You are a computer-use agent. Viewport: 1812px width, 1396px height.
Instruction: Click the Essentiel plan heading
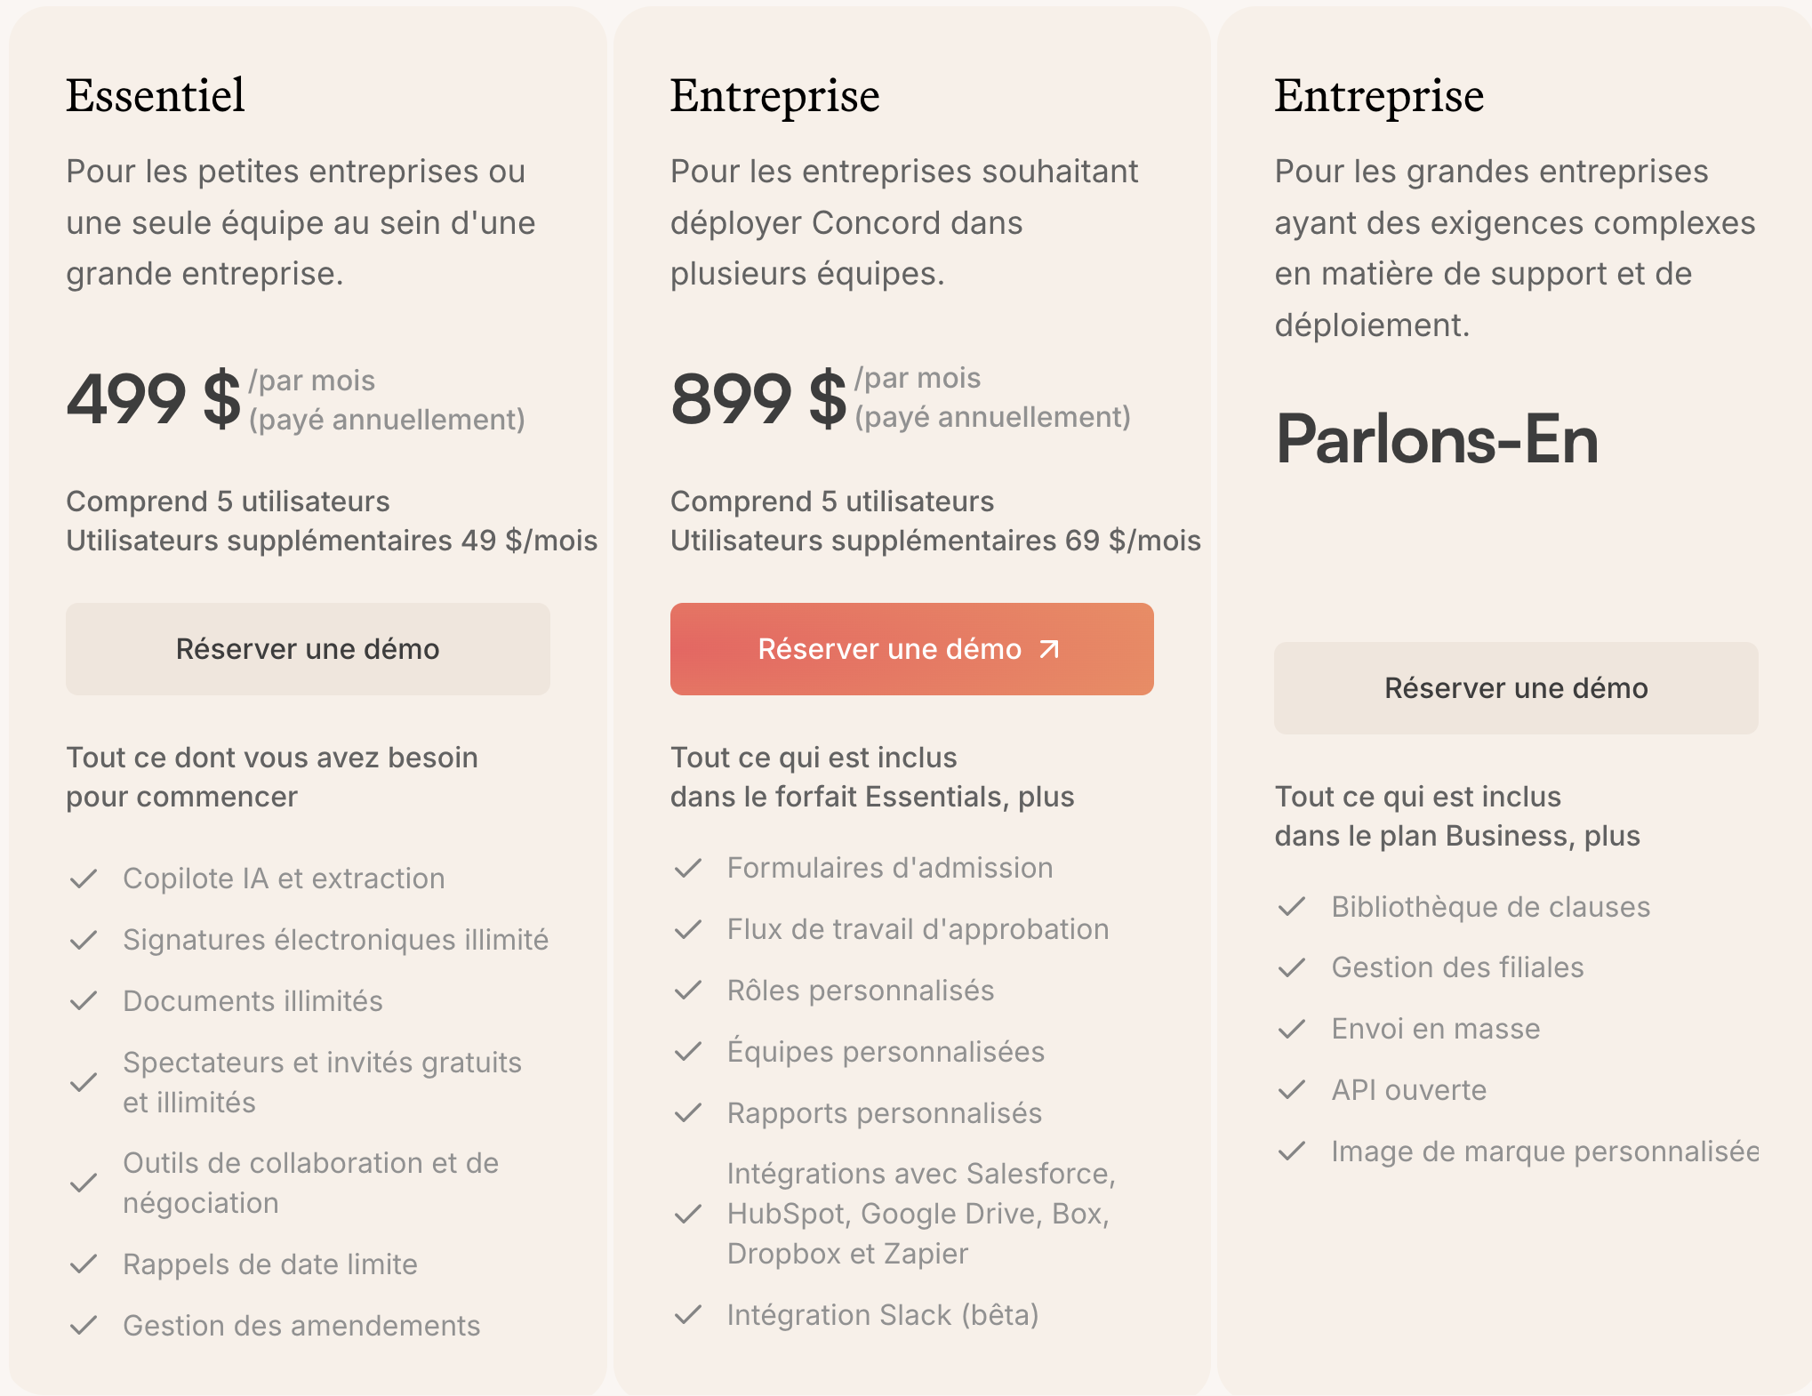click(156, 95)
